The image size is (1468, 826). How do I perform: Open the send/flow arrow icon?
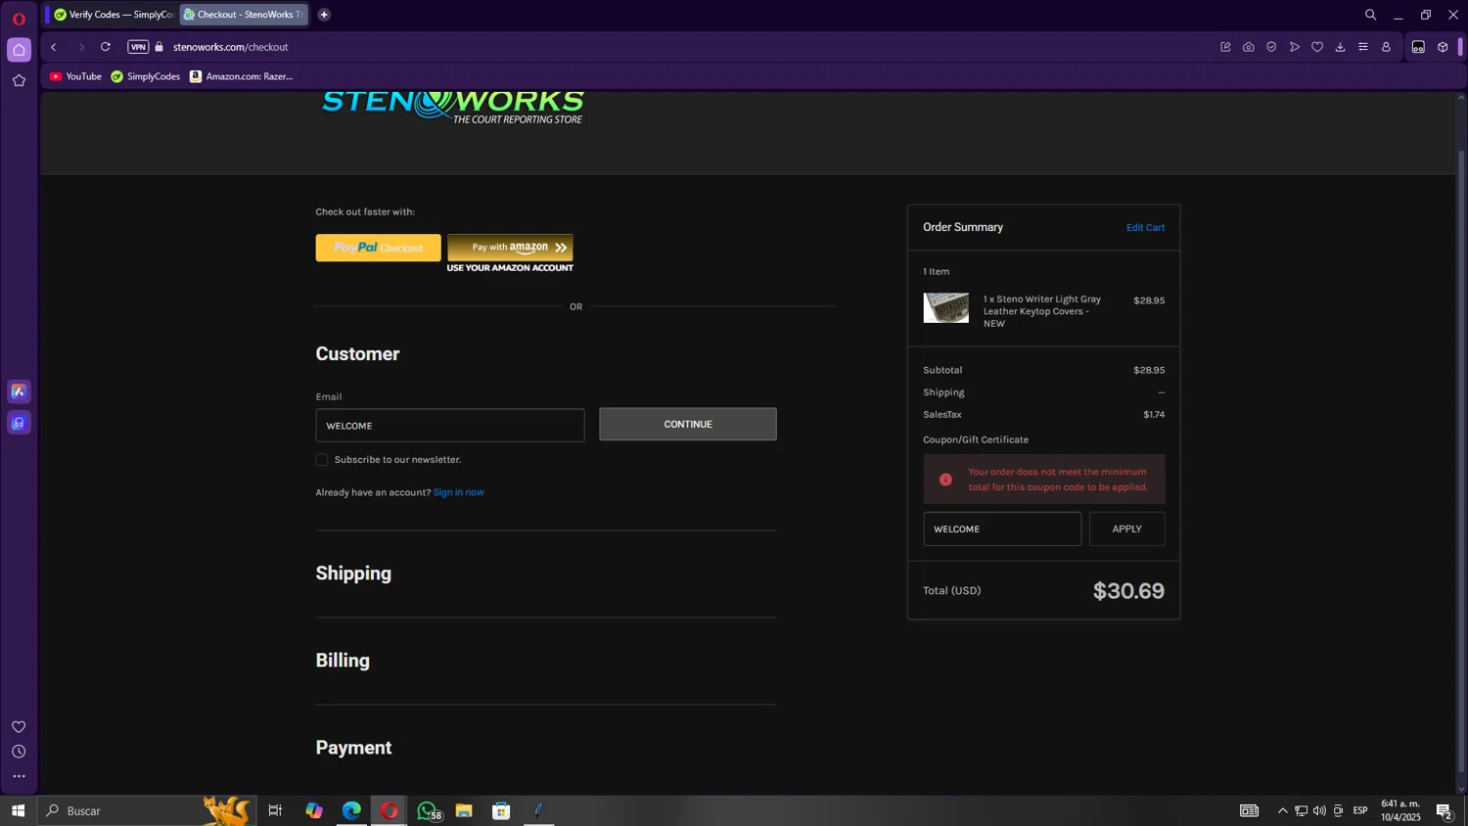1295,47
